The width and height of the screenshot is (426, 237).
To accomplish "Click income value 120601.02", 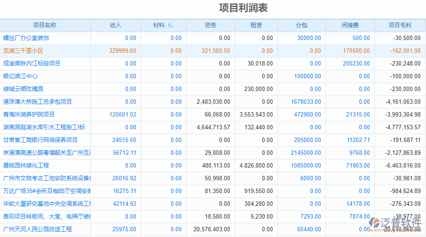I will (x=123, y=115).
